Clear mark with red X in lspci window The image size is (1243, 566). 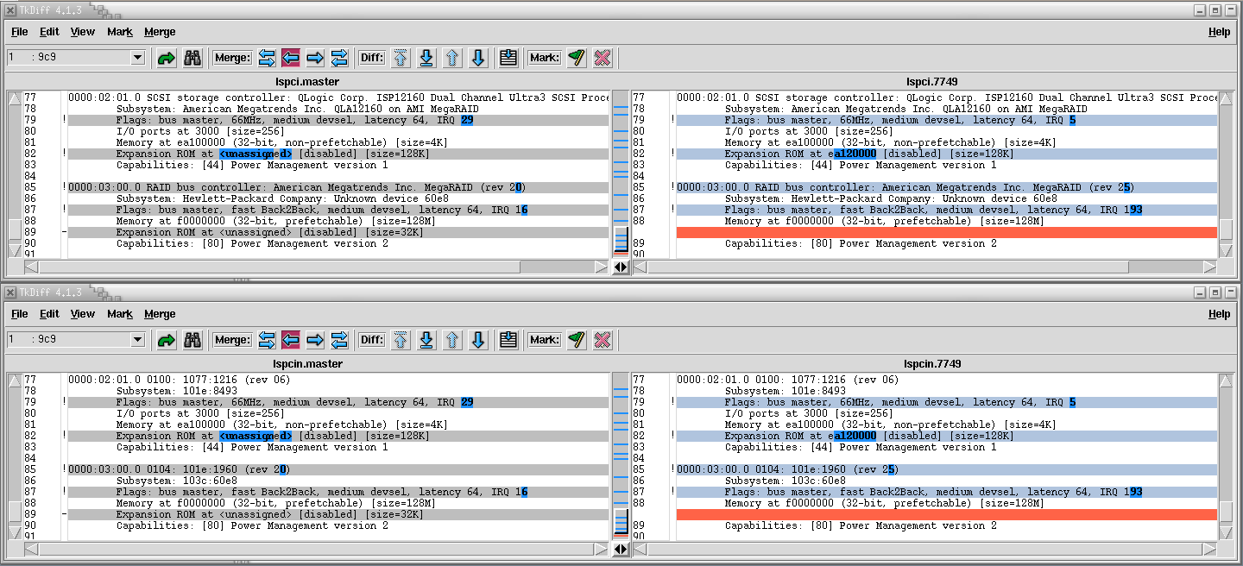pos(603,58)
